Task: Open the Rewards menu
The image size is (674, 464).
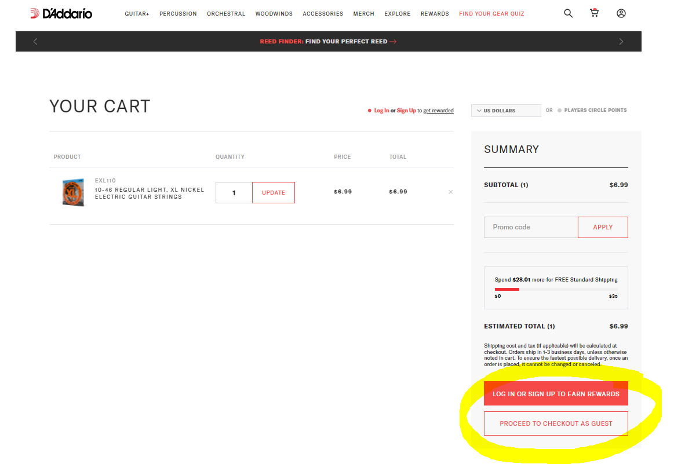Action: click(435, 14)
